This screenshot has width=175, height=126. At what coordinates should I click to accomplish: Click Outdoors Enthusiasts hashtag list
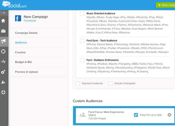click(x=128, y=68)
